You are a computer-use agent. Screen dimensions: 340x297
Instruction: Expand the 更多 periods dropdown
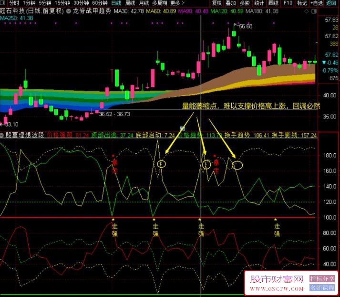(177, 3)
